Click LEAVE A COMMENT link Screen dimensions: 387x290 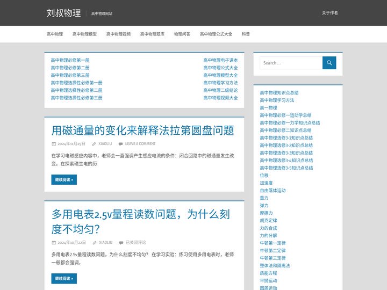click(140, 144)
